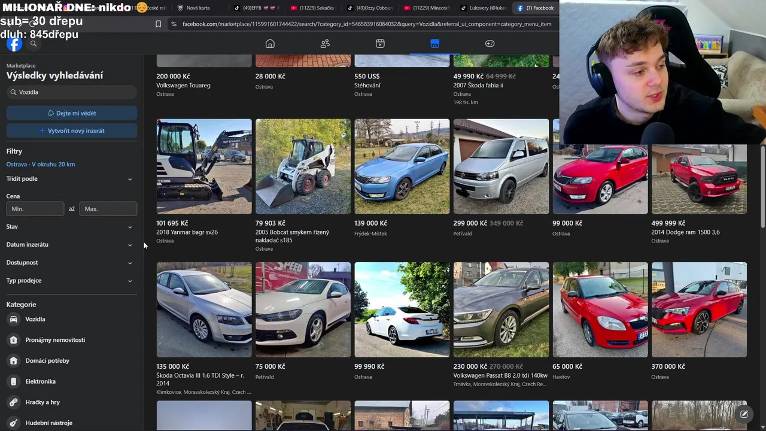Open the Elektronika category label

tap(41, 381)
